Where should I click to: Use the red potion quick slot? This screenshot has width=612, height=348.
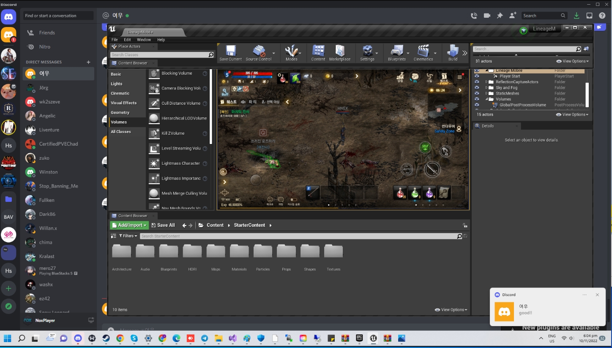[400, 192]
